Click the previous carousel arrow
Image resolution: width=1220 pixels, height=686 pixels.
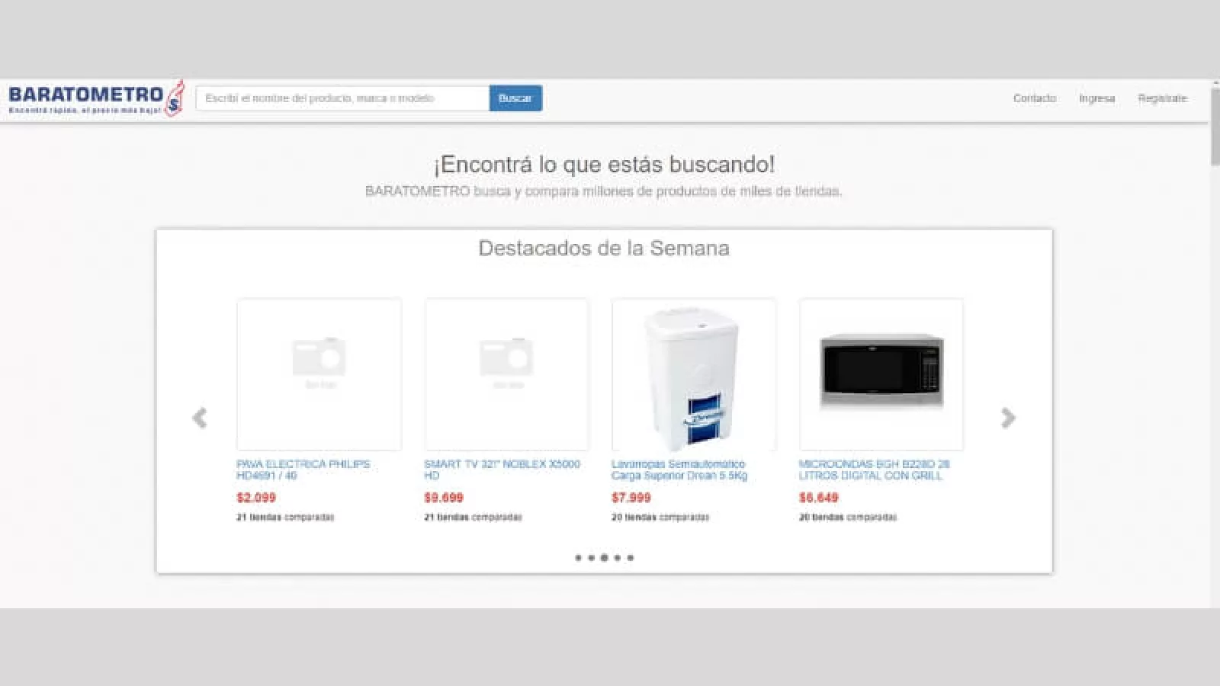point(200,418)
